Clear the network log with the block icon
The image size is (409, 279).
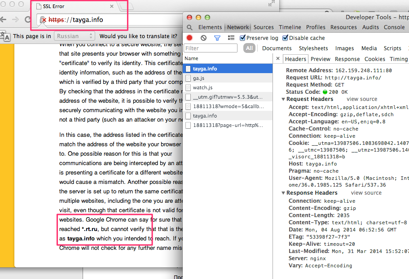click(204, 38)
